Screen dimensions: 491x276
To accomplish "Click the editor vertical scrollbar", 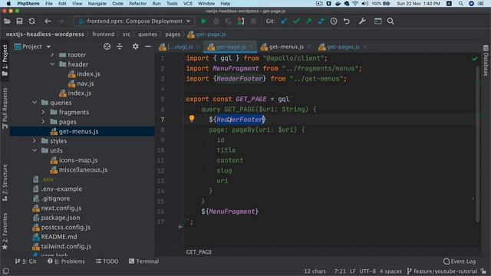I will (x=477, y=144).
